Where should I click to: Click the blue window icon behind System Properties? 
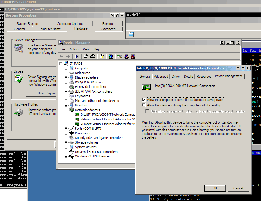pos(131,35)
